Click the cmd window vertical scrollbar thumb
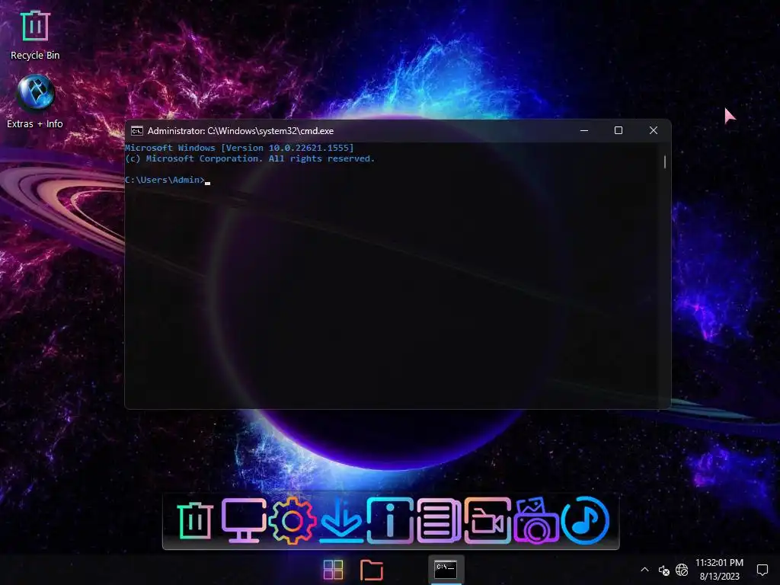 (x=664, y=161)
